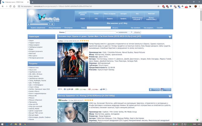Open the Chrome profile avatar
The height and width of the screenshot is (126, 202).
coord(195,6)
